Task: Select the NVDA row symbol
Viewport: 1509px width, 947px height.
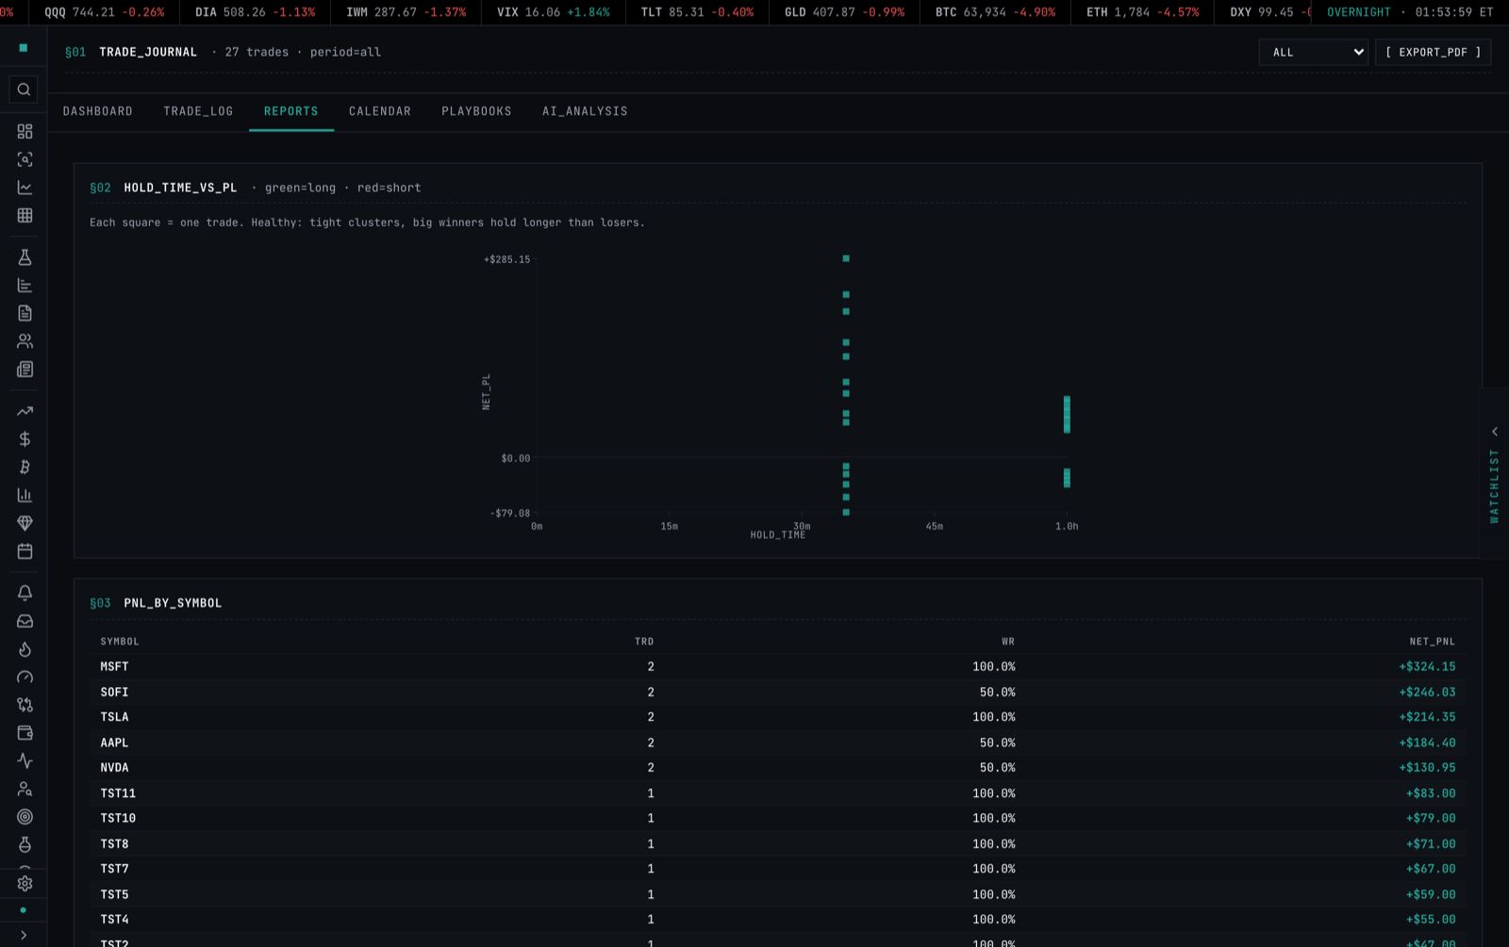Action: 114,768
